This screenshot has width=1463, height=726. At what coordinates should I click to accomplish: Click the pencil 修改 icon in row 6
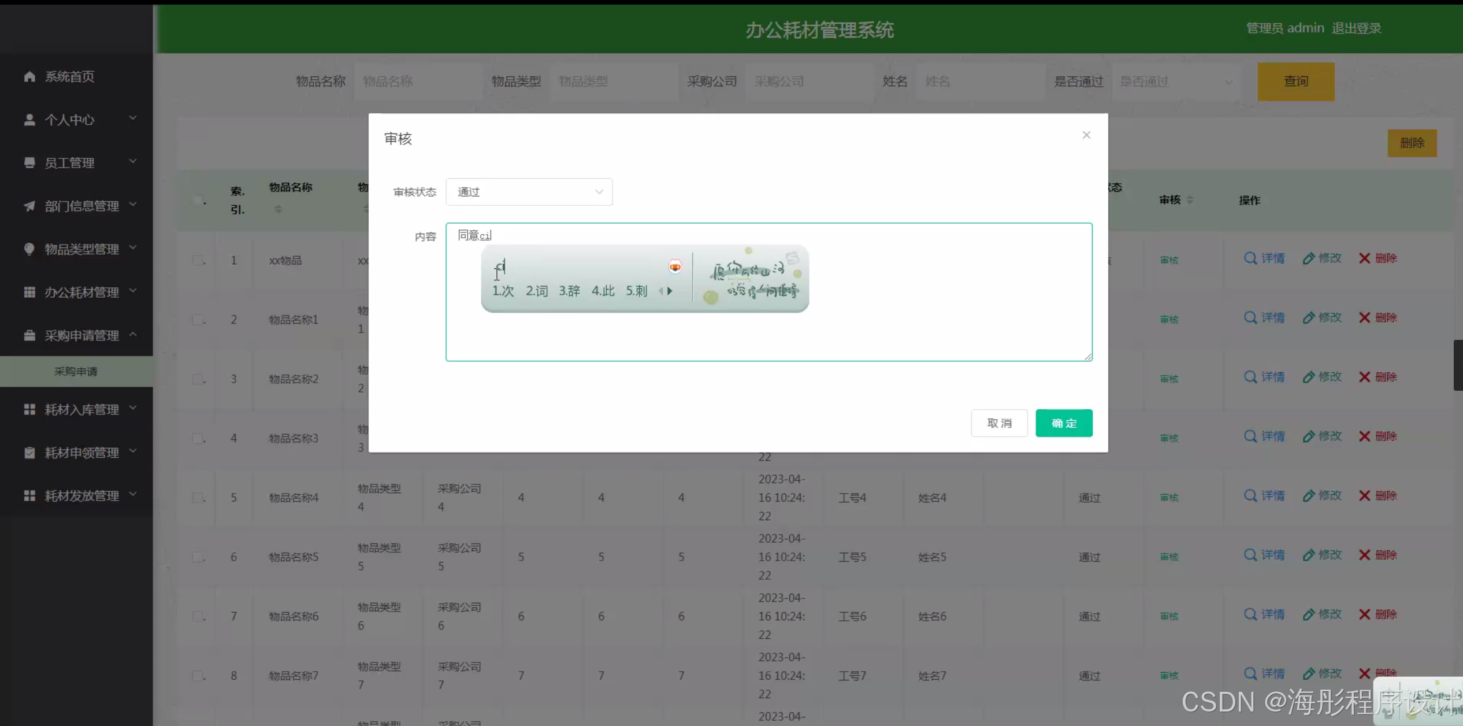coord(1309,555)
